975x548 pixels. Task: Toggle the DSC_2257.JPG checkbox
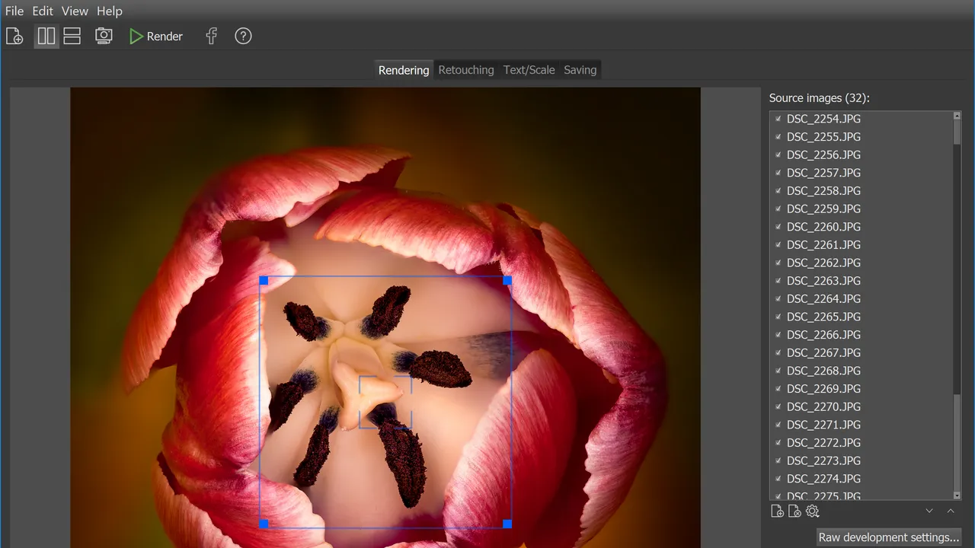point(778,173)
